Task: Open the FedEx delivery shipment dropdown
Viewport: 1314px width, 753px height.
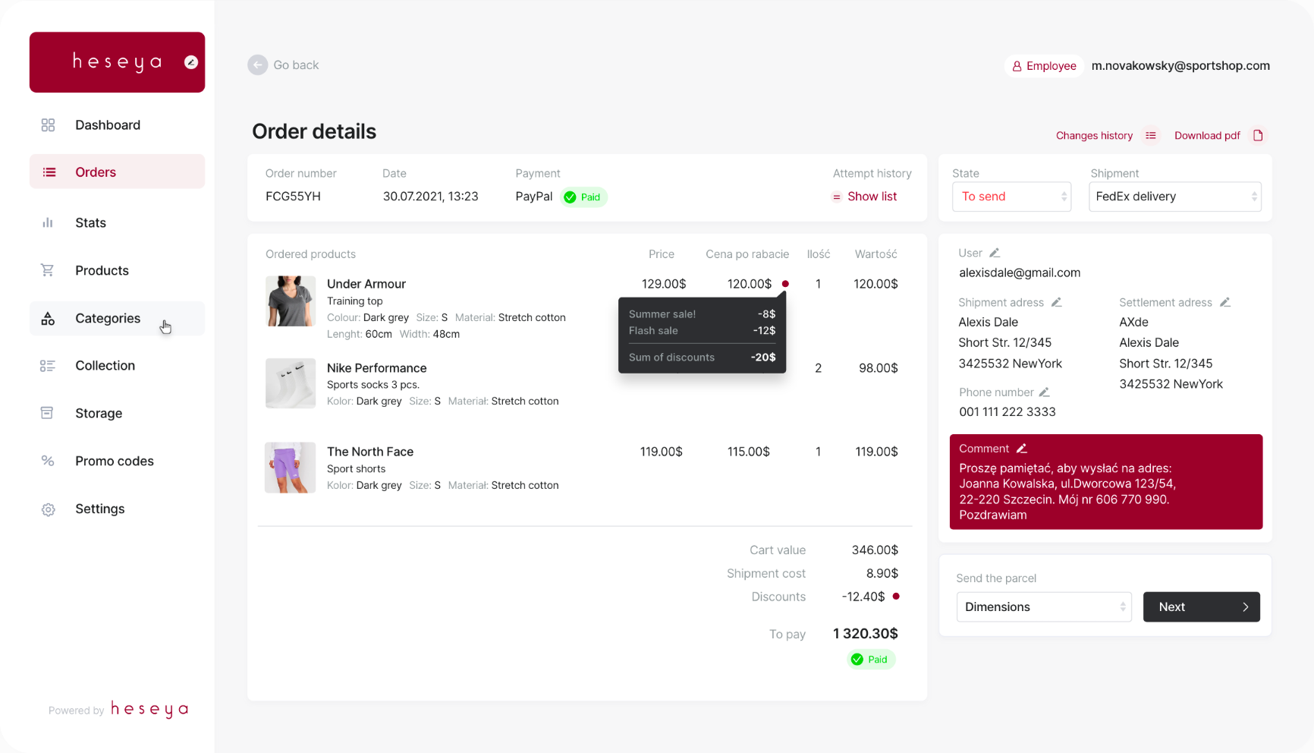Action: [1174, 197]
